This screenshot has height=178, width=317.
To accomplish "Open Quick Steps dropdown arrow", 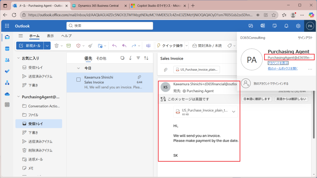I will [x=187, y=46].
